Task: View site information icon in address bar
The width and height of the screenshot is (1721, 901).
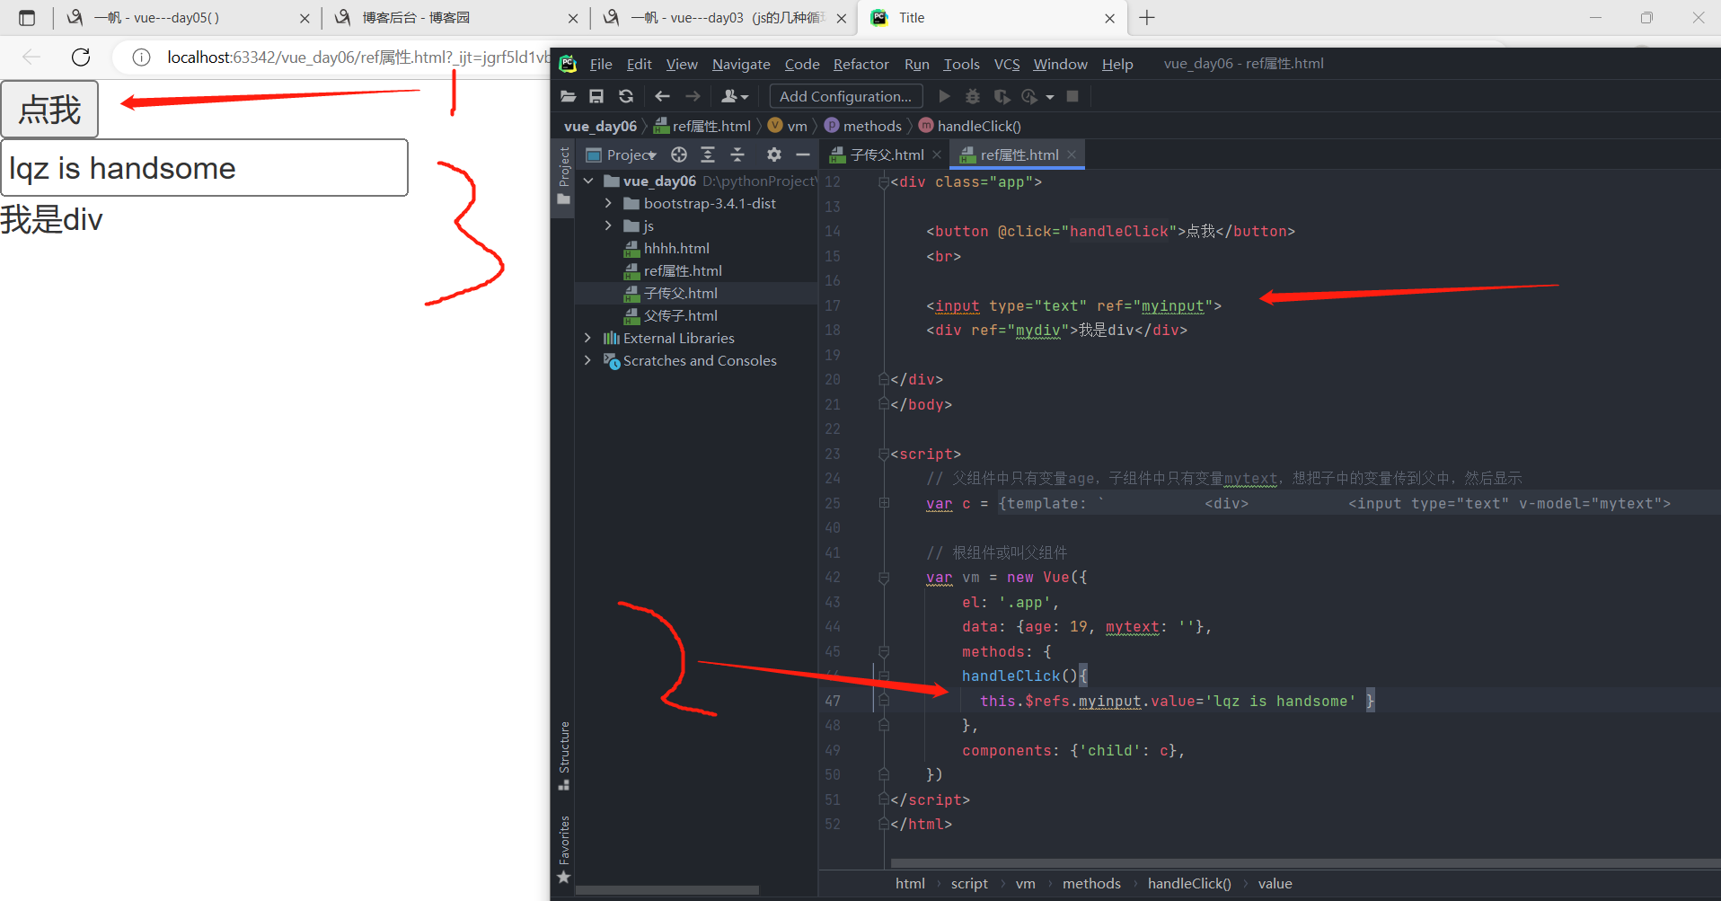Action: (141, 57)
